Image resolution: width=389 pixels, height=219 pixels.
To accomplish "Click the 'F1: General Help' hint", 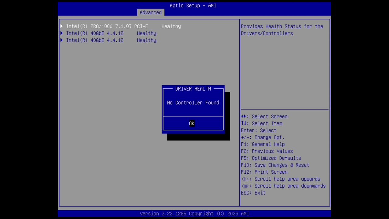I will coord(263,144).
